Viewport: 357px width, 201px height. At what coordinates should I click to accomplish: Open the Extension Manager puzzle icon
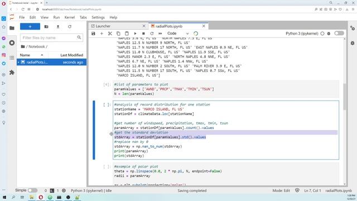pos(12,73)
